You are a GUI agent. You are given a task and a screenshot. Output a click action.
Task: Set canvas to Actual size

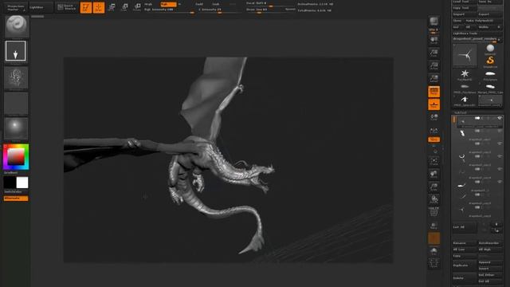click(433, 66)
